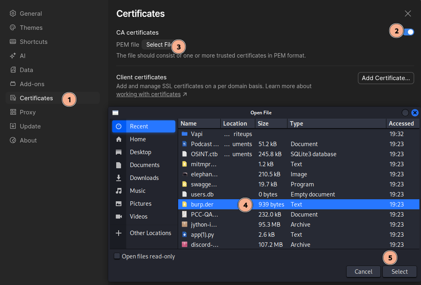Click the Music note icon in file dialog
The image size is (421, 285).
pos(119,191)
